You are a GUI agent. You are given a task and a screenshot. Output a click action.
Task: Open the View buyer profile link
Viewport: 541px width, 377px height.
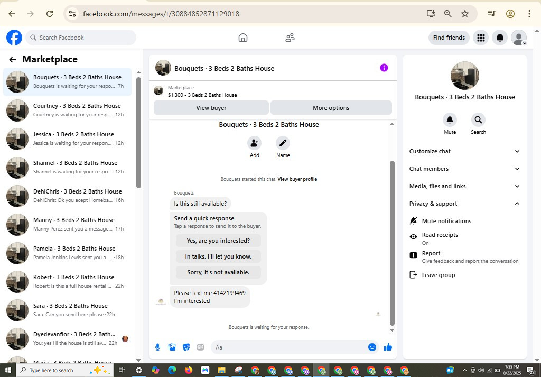[297, 179]
